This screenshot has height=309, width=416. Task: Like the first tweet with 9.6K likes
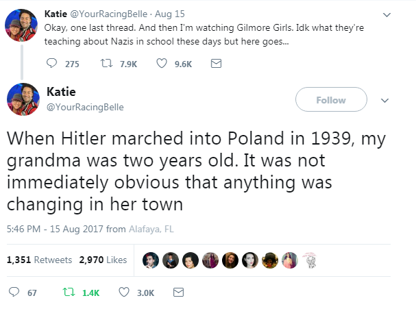162,64
